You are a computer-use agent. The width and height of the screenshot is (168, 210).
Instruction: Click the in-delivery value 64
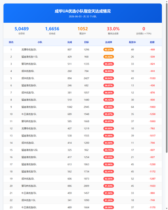132,107
